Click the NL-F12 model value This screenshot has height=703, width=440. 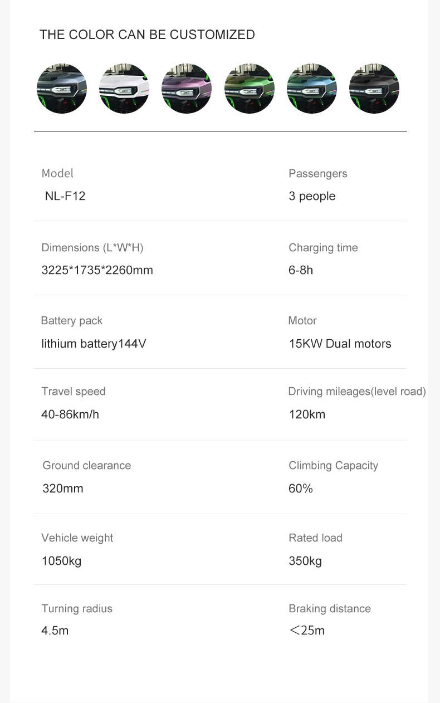click(x=65, y=196)
